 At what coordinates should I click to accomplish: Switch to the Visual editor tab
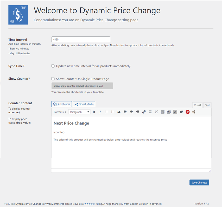click(197, 105)
